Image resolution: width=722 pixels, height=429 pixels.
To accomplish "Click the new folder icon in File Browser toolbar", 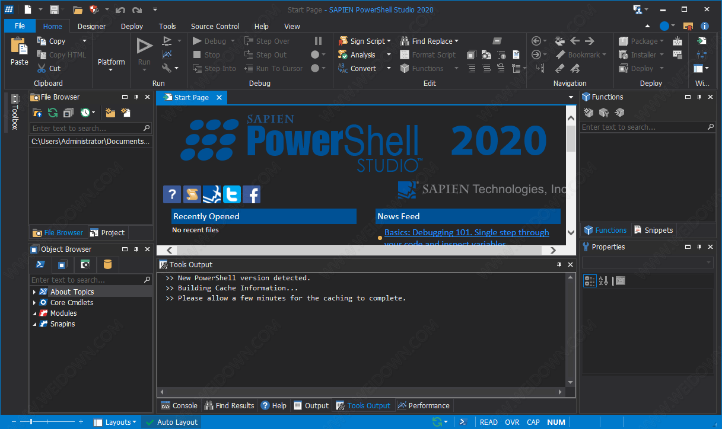I will click(x=110, y=112).
